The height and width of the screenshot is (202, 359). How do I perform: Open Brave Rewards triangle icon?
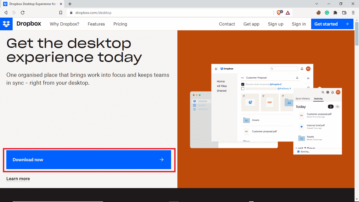click(x=288, y=13)
